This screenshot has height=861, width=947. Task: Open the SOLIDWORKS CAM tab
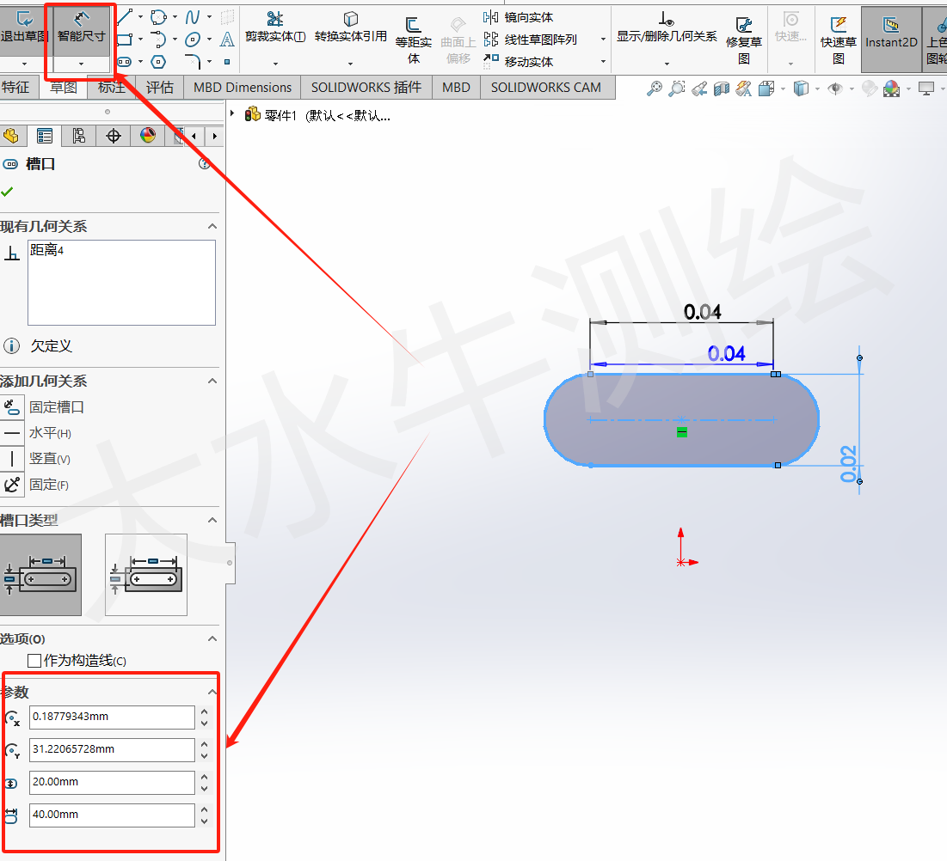point(547,87)
